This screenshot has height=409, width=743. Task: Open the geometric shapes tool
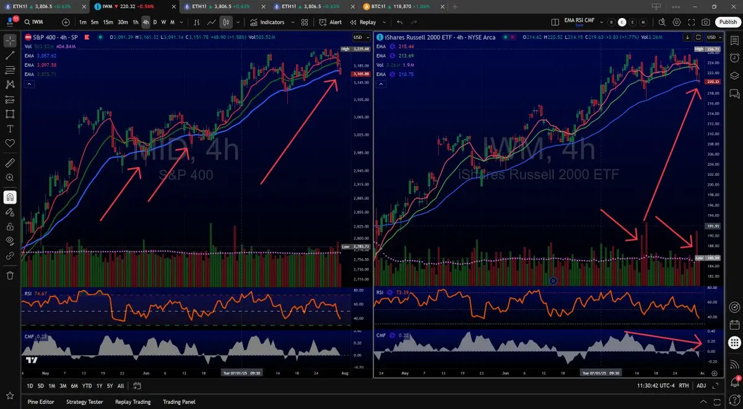pos(10,114)
